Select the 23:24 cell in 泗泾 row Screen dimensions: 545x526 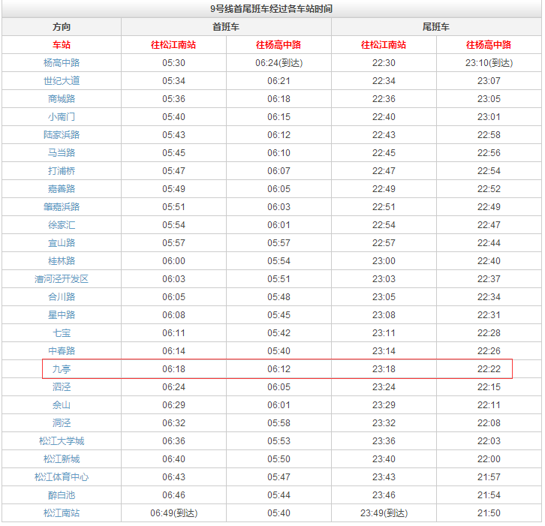pos(384,387)
